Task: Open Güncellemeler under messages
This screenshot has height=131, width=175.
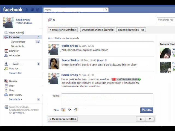Action: click(x=18, y=42)
